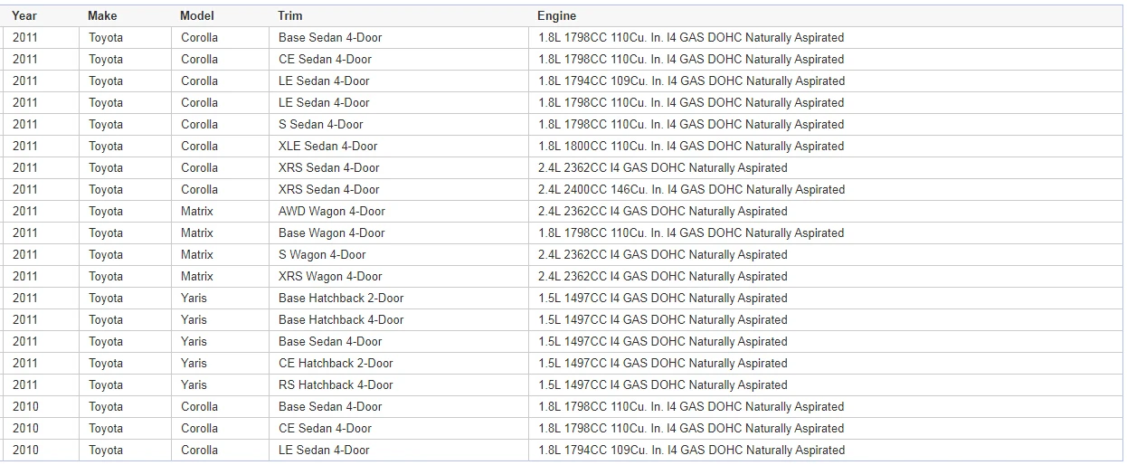1127x465 pixels.
Task: Select the Engine column header
Action: tap(556, 15)
